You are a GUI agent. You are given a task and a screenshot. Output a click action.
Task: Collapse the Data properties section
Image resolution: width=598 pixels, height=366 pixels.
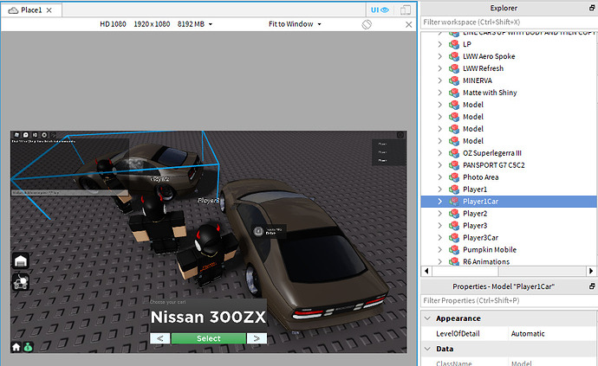[x=427, y=349]
